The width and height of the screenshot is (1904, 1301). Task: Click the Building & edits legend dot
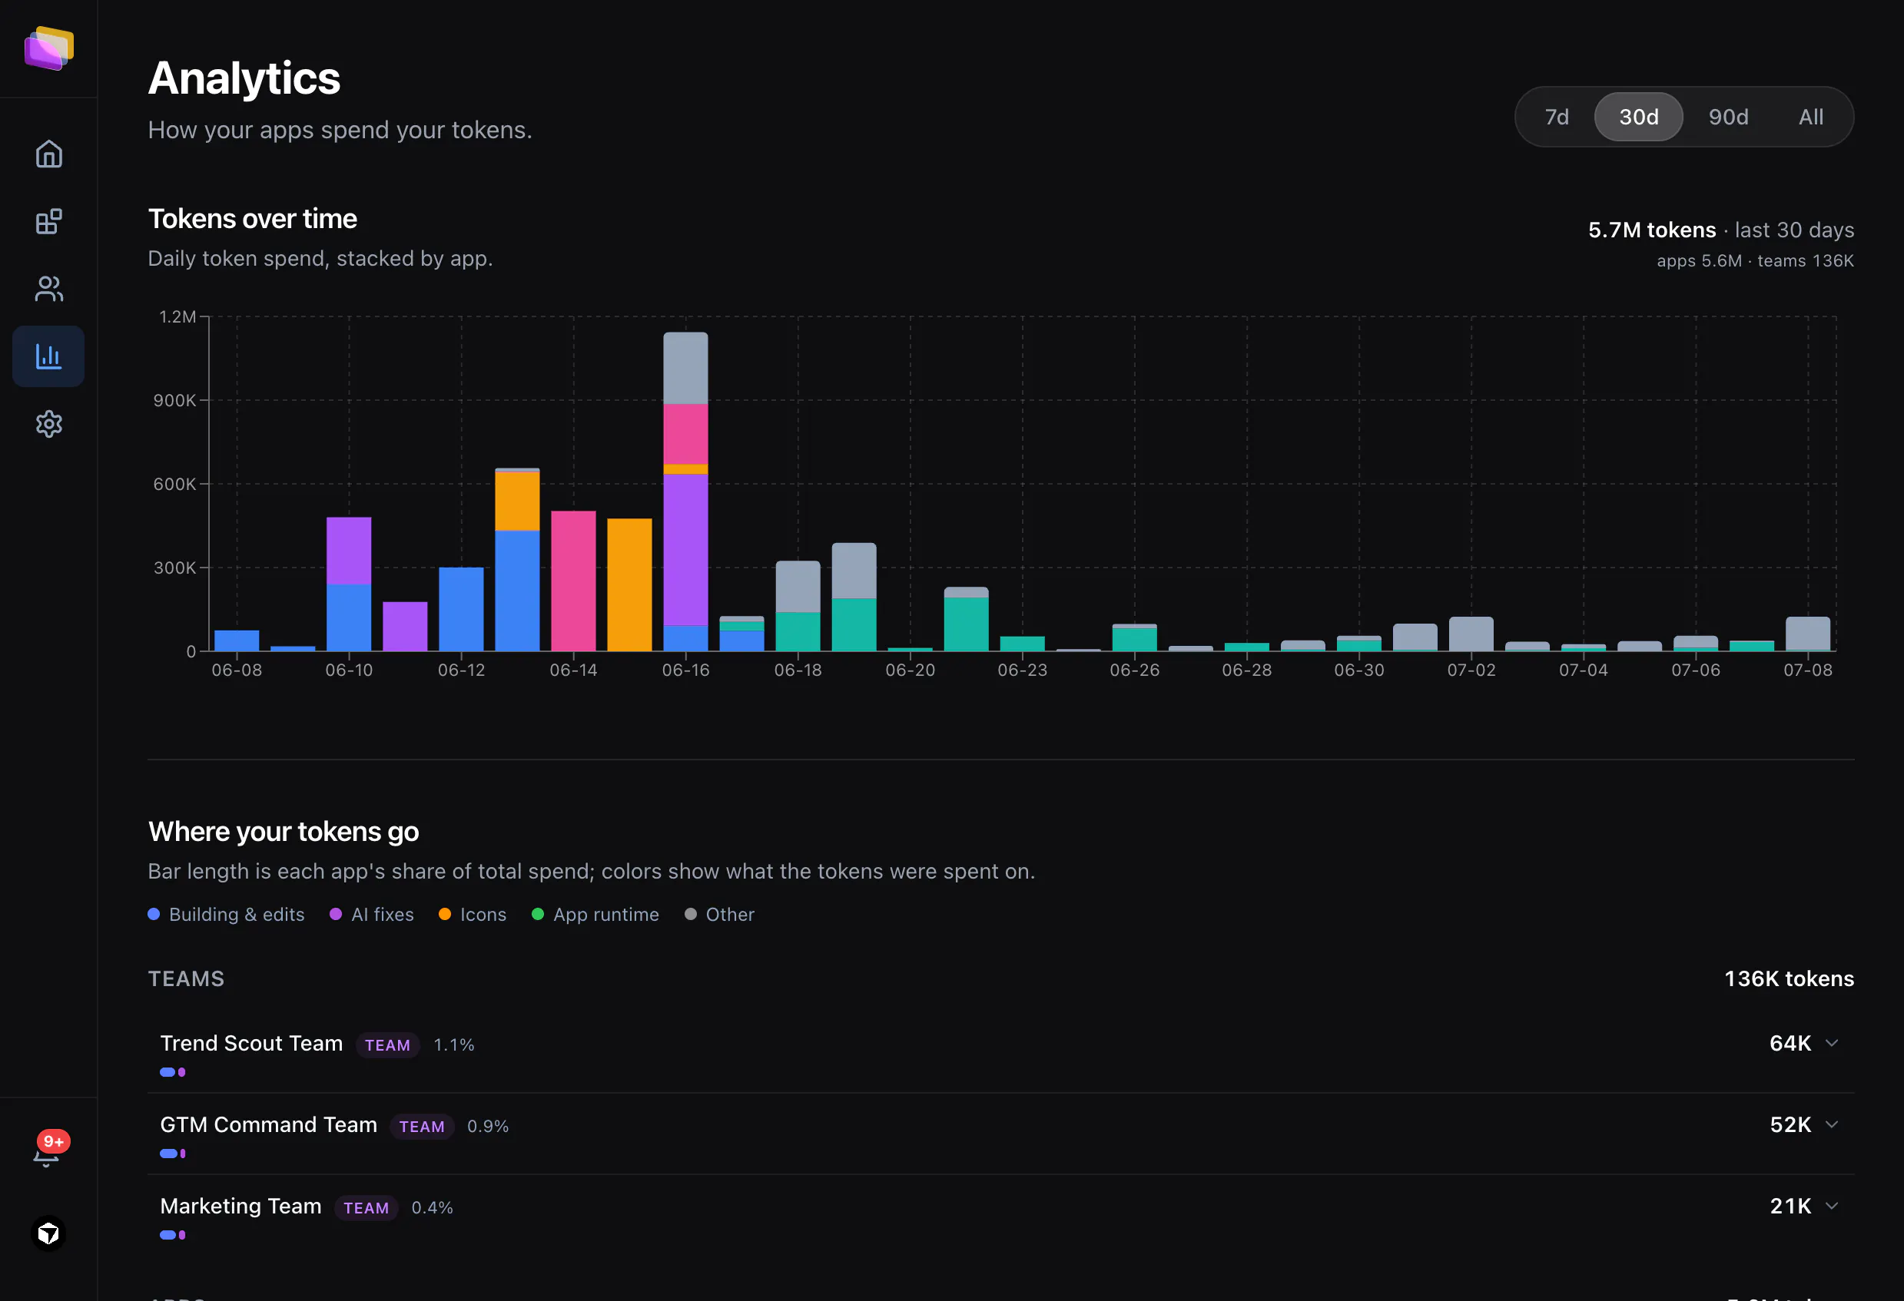(x=153, y=915)
